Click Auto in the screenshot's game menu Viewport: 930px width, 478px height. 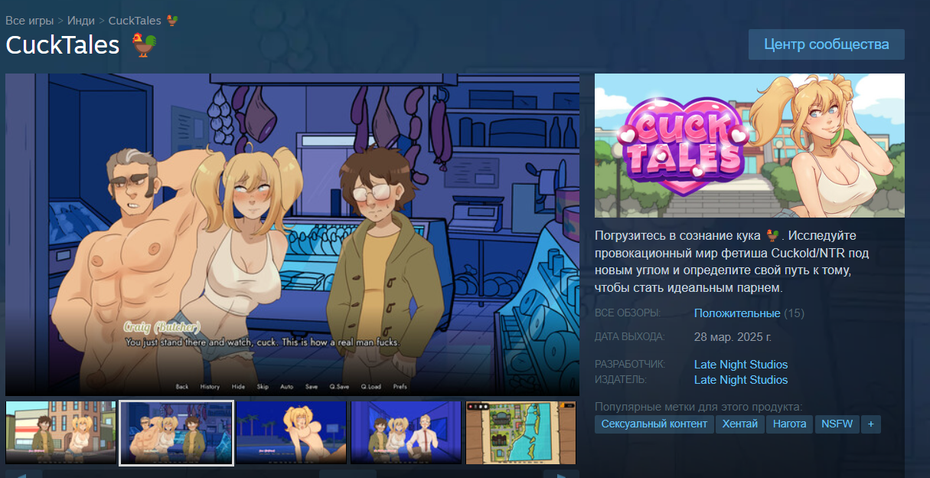tap(287, 387)
